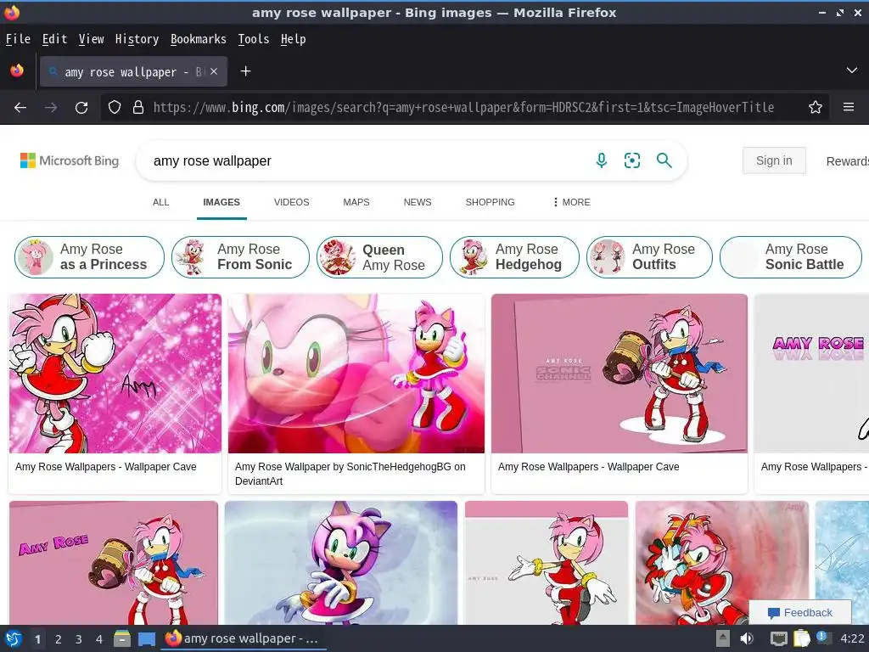Open the History menu
Viewport: 869px width, 652px height.
[137, 39]
